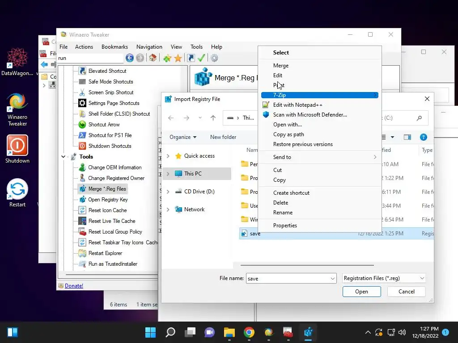Image resolution: width=458 pixels, height=343 pixels.
Task: Open File Explorer from taskbar
Action: [x=229, y=332]
